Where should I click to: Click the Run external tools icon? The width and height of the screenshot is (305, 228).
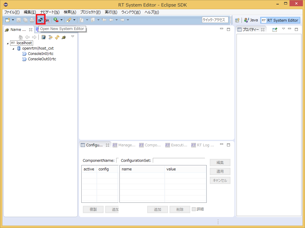point(56,20)
